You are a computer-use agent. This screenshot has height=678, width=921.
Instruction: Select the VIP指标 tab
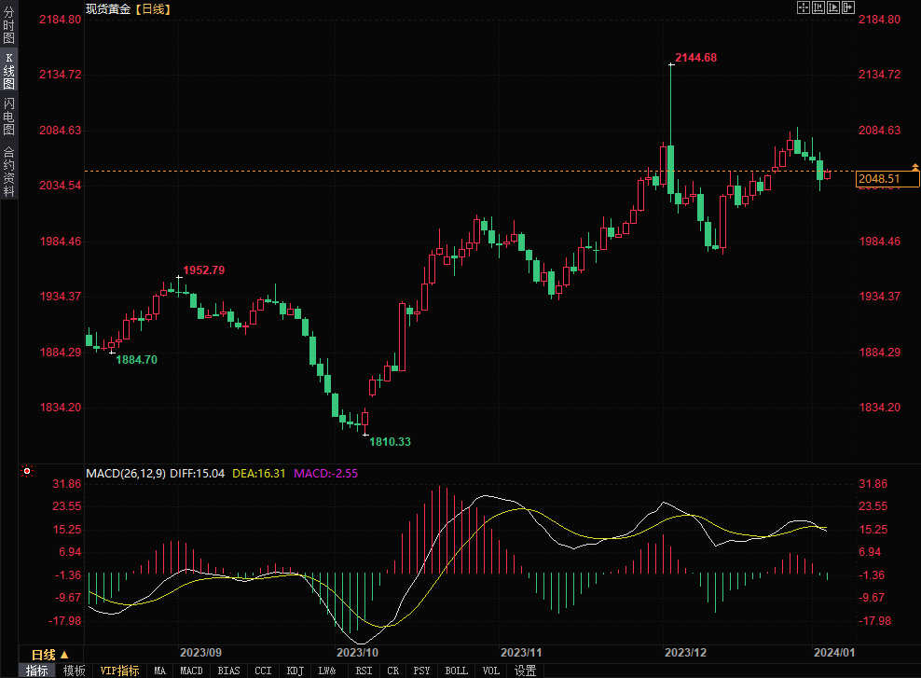point(119,671)
